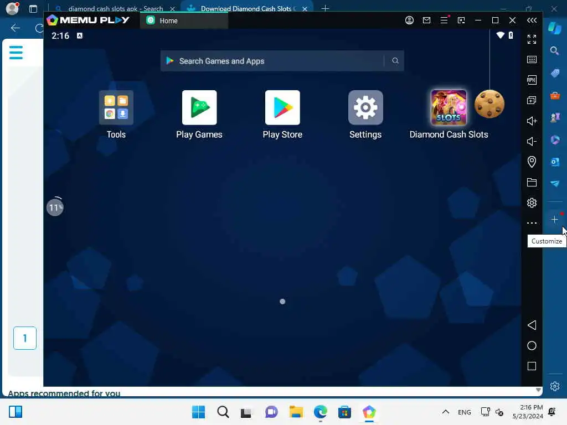Open the webpage hamburger menu
This screenshot has height=425, width=567.
tap(16, 53)
